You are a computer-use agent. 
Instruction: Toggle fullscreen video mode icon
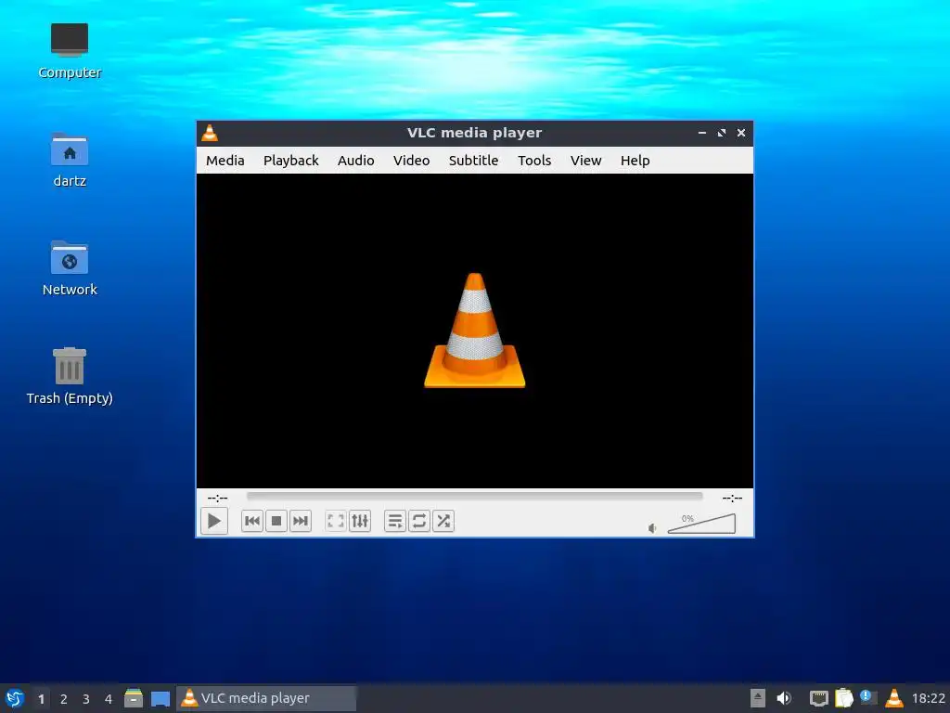(336, 521)
